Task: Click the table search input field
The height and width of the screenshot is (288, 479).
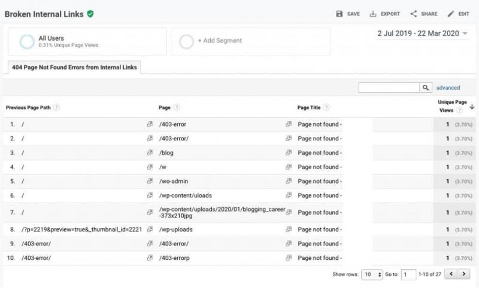Action: [389, 88]
